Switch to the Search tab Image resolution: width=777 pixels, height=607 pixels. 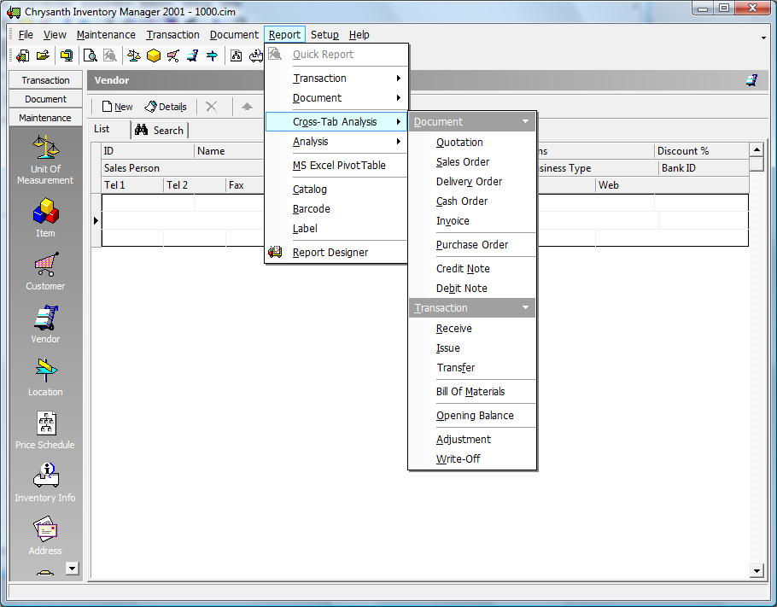160,130
